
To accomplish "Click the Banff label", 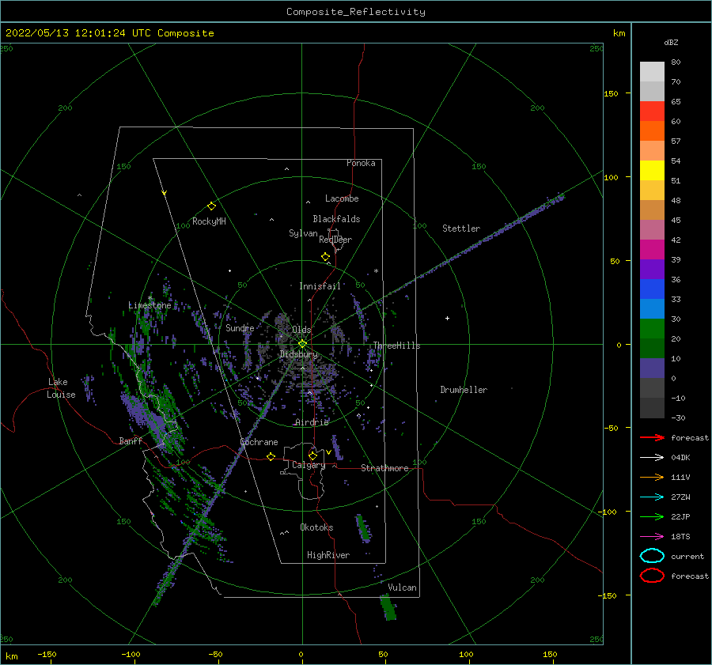I will pyautogui.click(x=131, y=440).
